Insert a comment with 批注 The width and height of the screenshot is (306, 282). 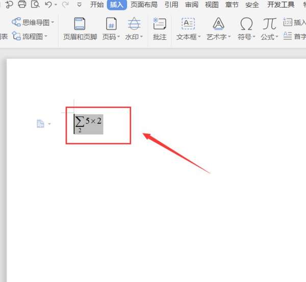[x=160, y=29]
